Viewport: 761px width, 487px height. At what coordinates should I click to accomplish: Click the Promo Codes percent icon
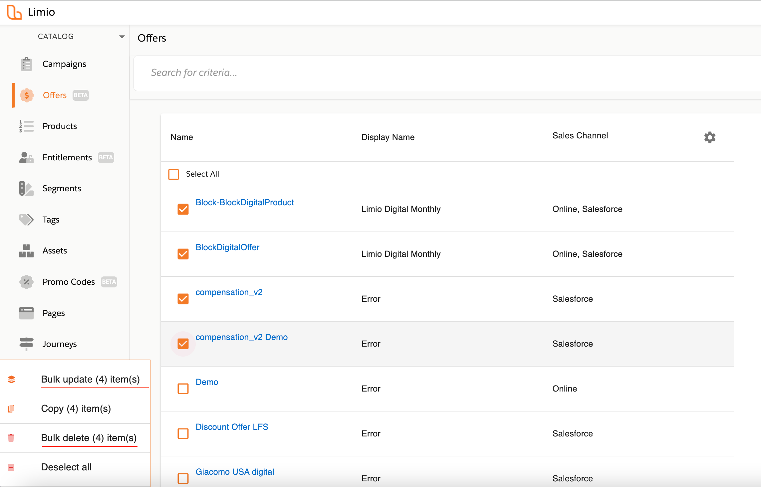pyautogui.click(x=26, y=282)
